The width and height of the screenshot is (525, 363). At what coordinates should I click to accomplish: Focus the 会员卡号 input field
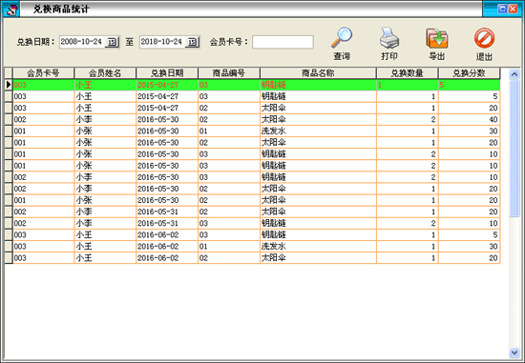tap(283, 42)
